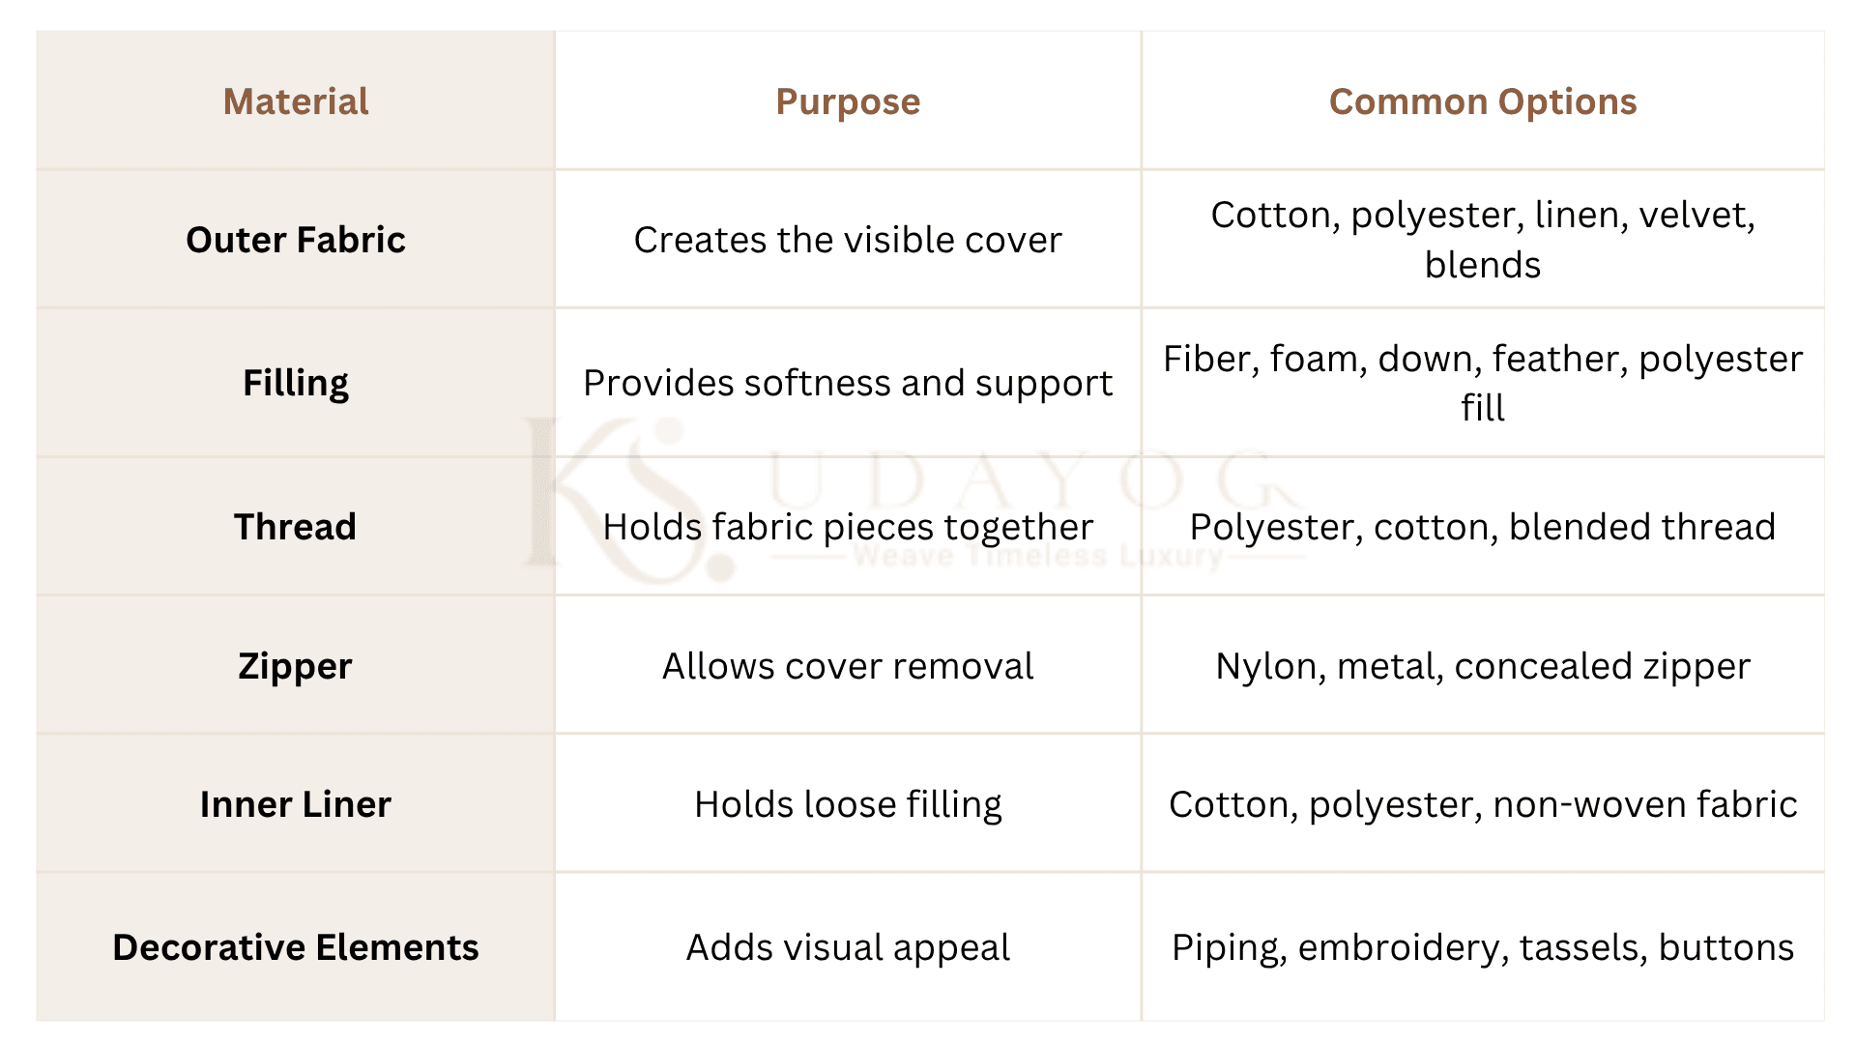
Task: Click 'Holds loose filling' cell
Action: coord(848,804)
